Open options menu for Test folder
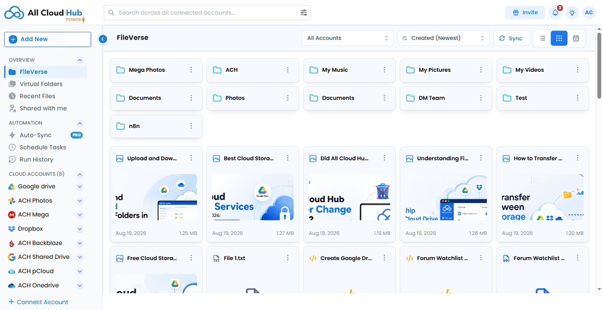602x310 pixels. tap(577, 98)
